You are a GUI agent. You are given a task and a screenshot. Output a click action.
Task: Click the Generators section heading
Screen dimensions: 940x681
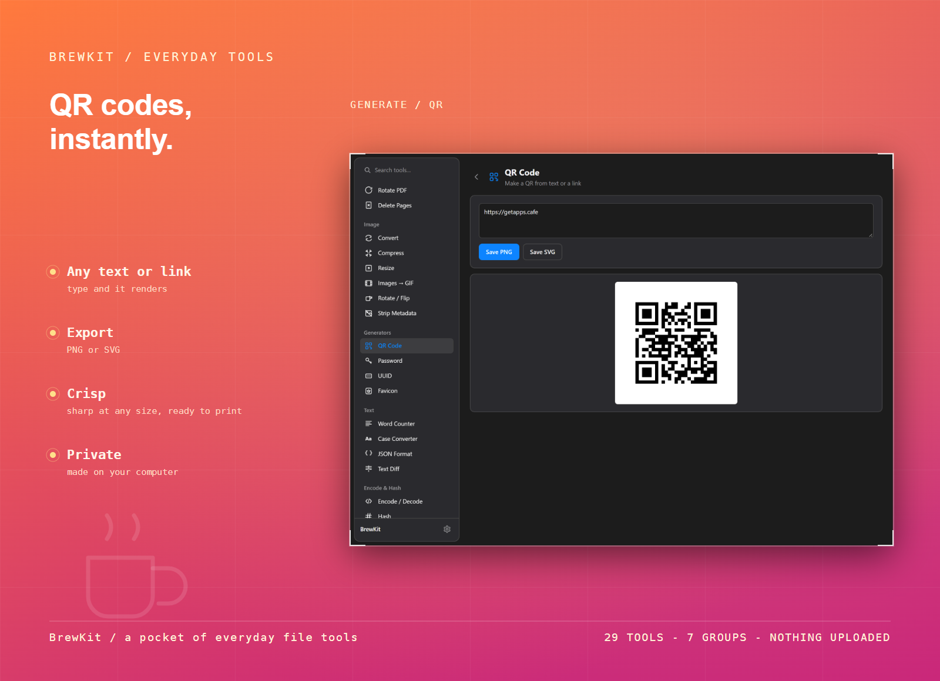[377, 333]
